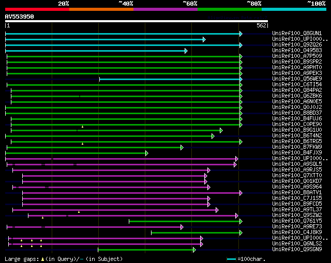Click the 'Large gaps:' legend text

point(22,259)
